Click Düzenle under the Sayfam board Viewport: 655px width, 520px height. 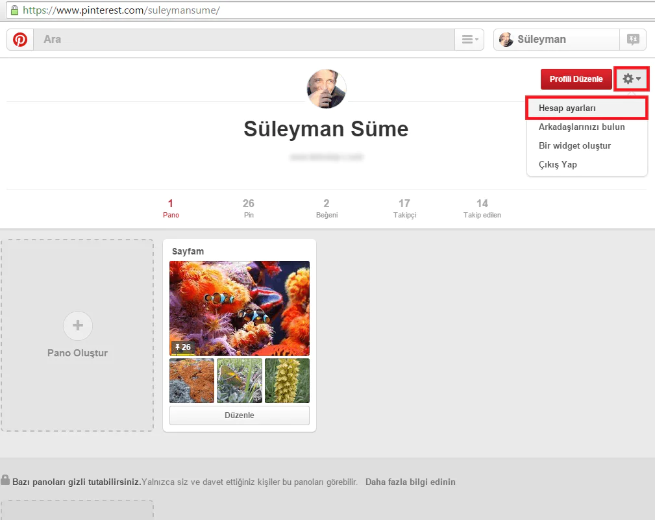[240, 415]
